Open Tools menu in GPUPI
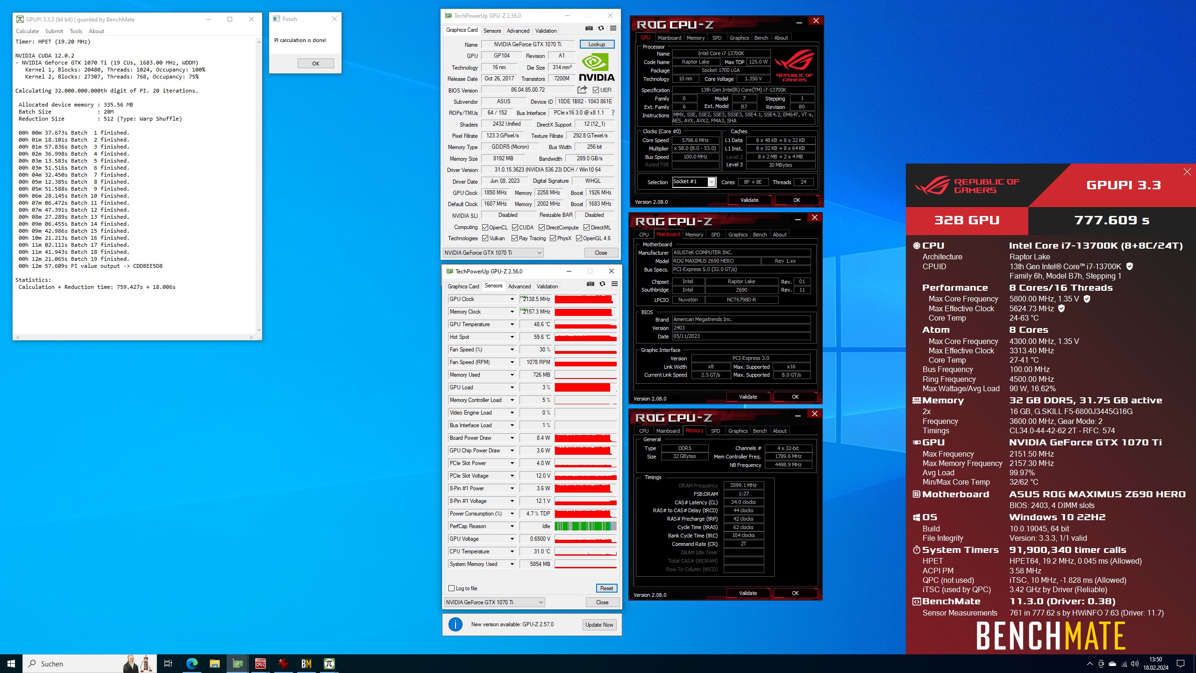1196x673 pixels. pos(76,31)
